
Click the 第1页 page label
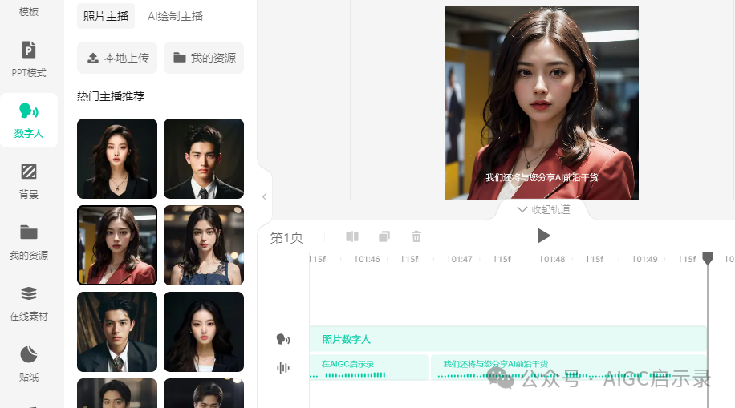pos(286,237)
